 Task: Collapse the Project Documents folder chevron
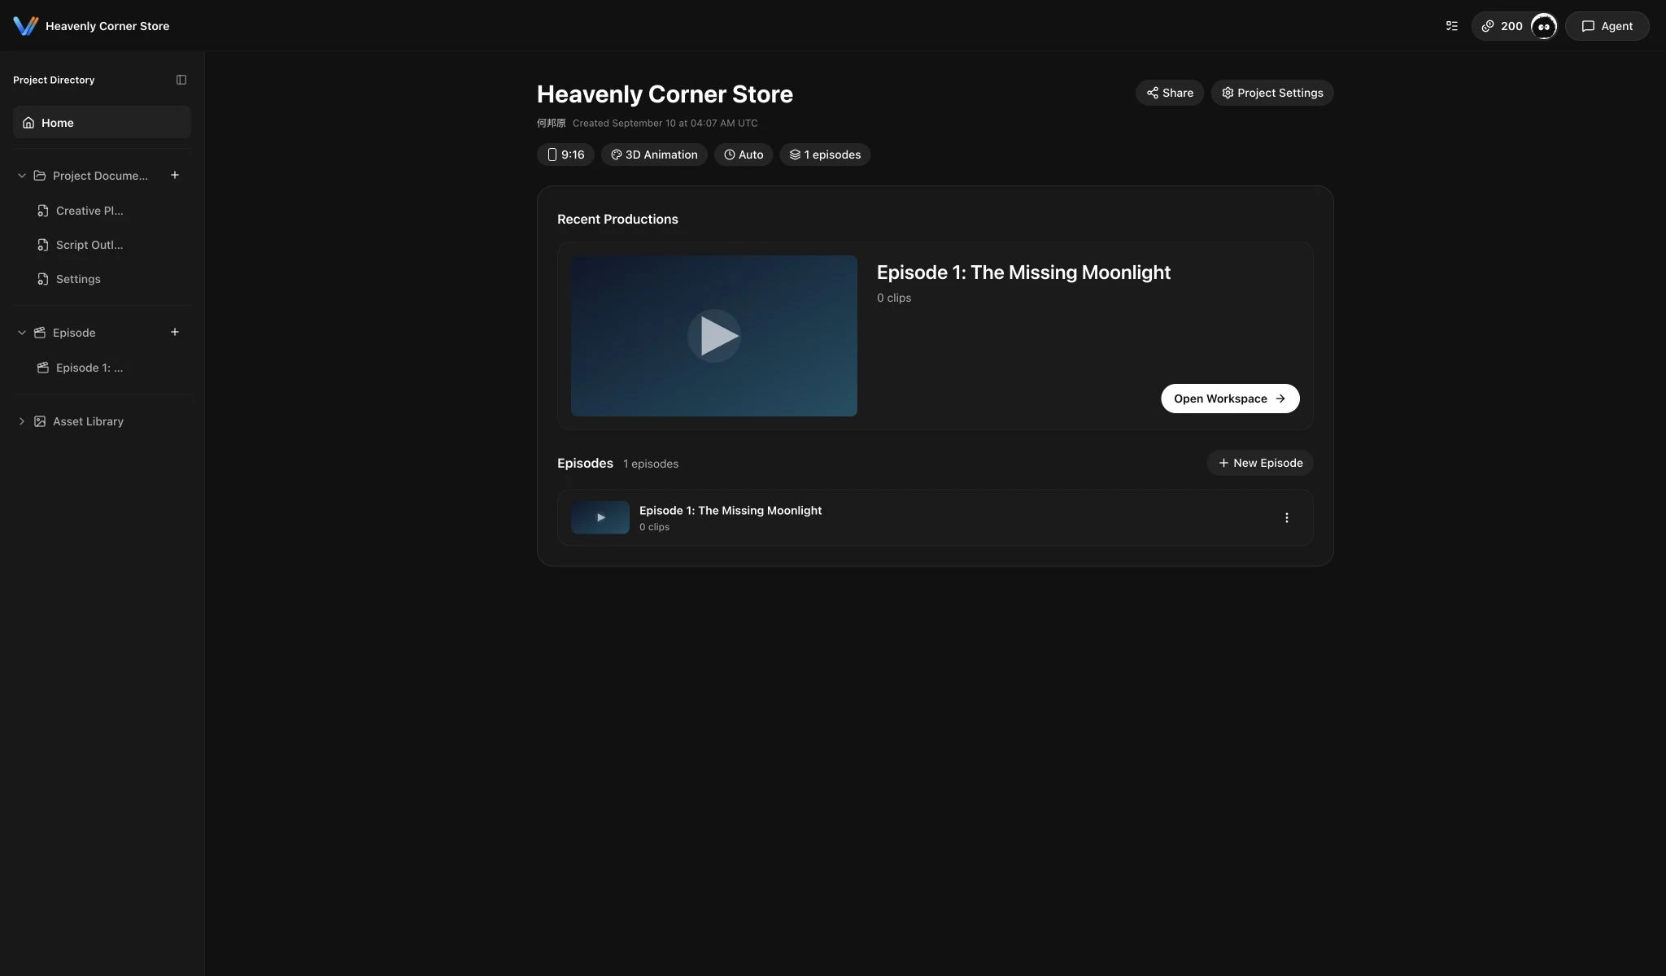pyautogui.click(x=22, y=176)
